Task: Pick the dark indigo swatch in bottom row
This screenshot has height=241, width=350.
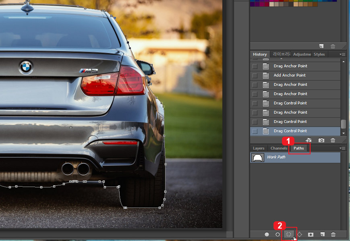Action: click(x=252, y=4)
